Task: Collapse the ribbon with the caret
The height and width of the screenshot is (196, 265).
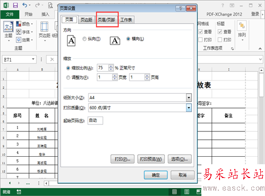Action: 260,48
